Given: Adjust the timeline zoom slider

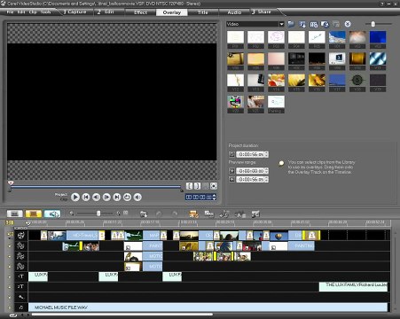Looking at the screenshot, I should pos(98,214).
